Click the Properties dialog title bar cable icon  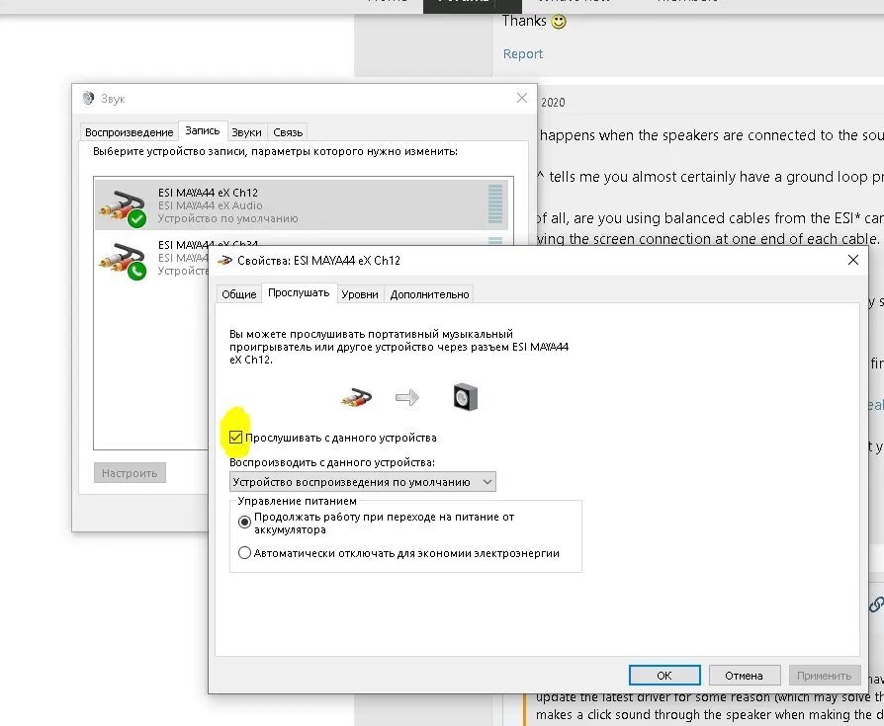pos(224,260)
